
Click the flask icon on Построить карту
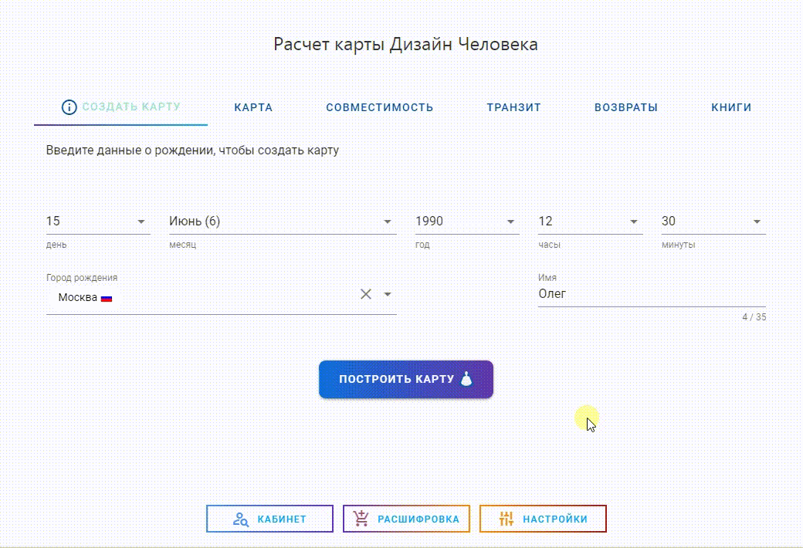click(466, 379)
